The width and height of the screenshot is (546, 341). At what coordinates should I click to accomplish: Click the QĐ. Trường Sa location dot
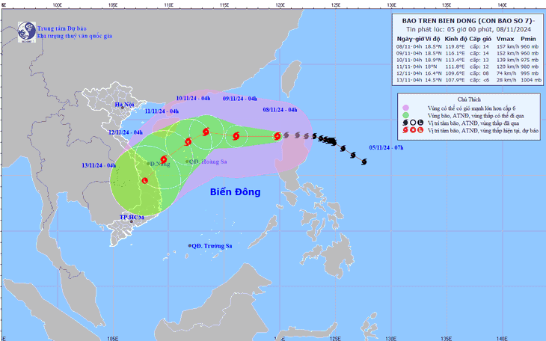point(190,245)
